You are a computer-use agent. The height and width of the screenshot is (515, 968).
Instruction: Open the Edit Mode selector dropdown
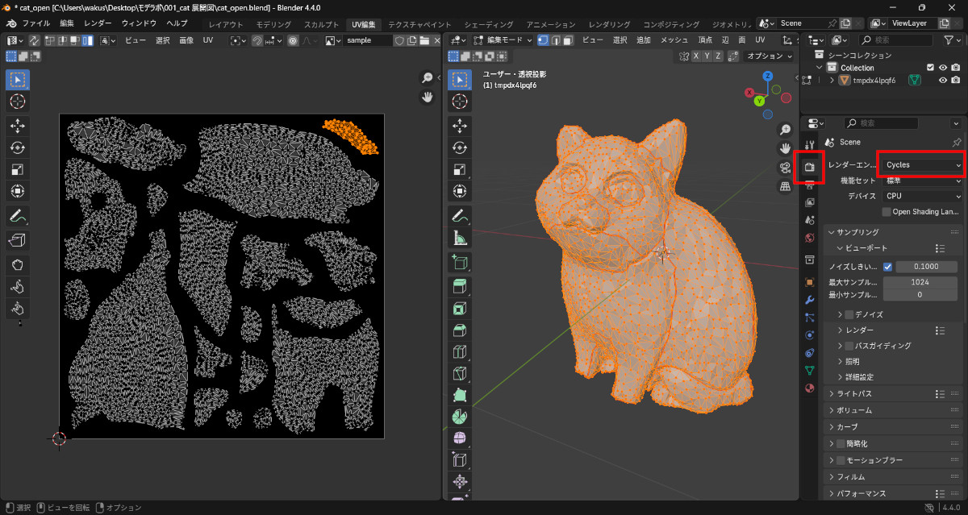[x=503, y=39]
